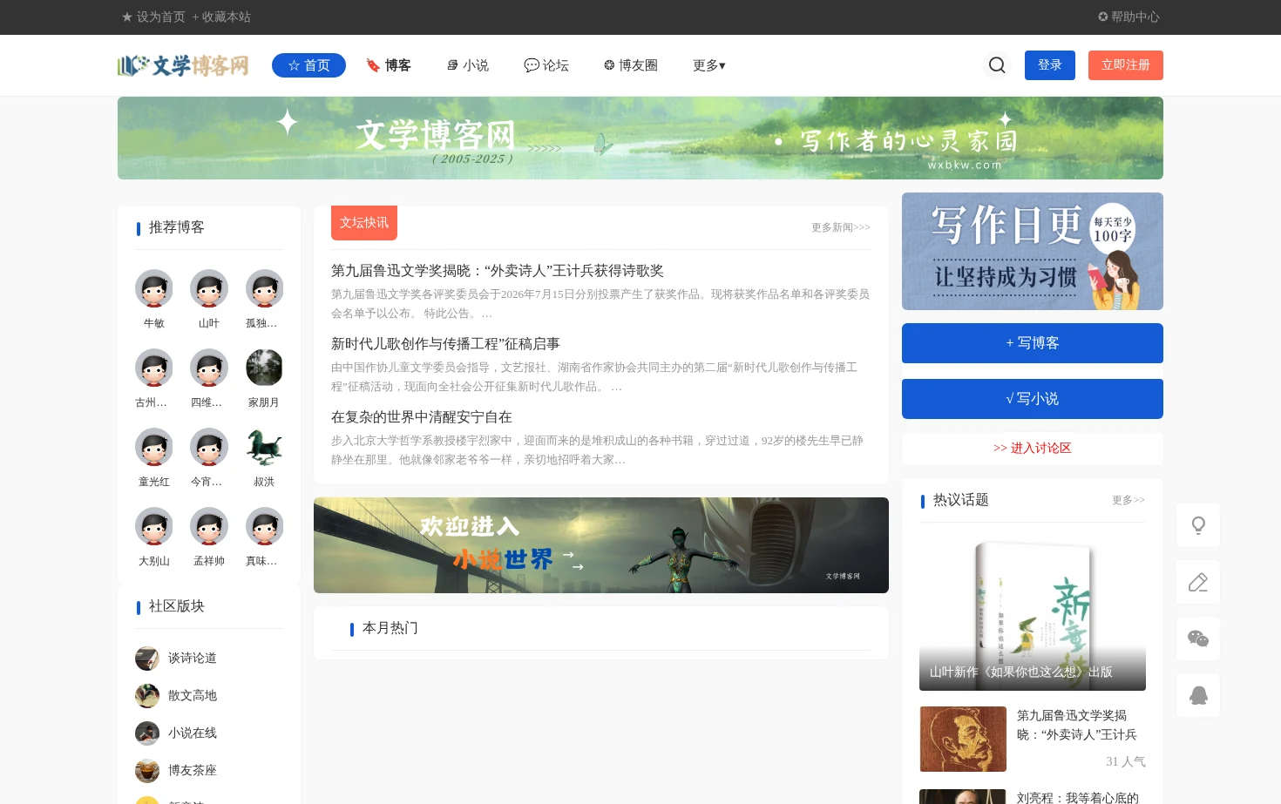Click the pencil edit icon in side toolbar
Screen dimensions: 1281x804
click(x=1198, y=582)
